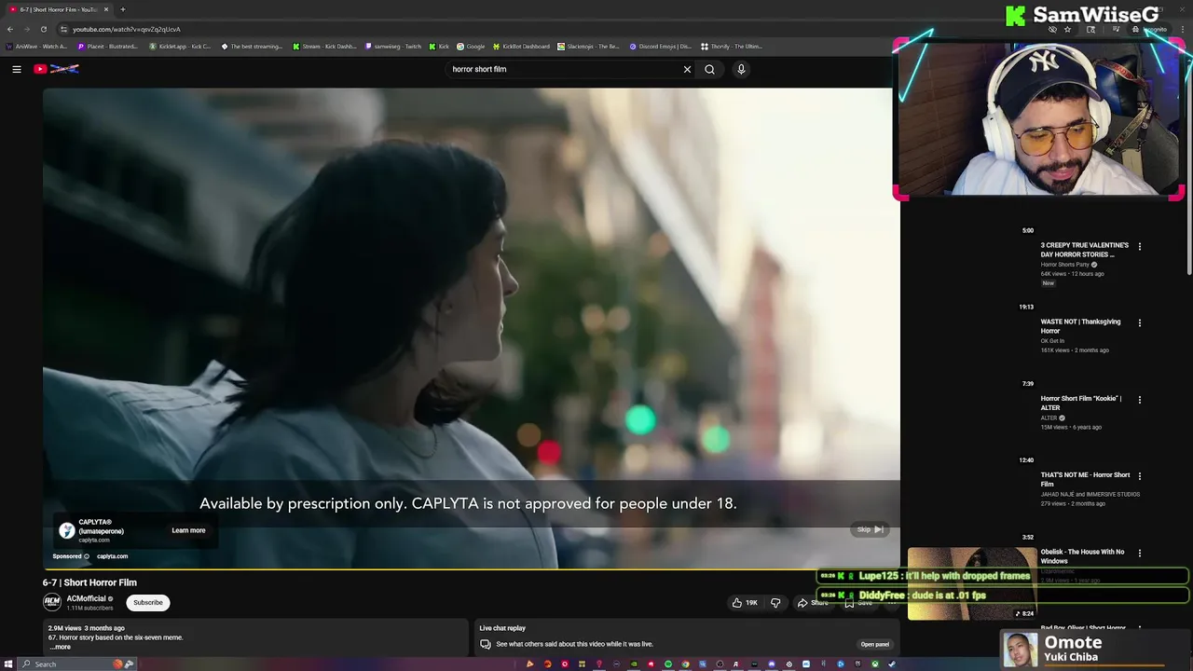This screenshot has height=671, width=1193.
Task: Open samwiiseg Twitch bookmark
Action: coord(393,46)
